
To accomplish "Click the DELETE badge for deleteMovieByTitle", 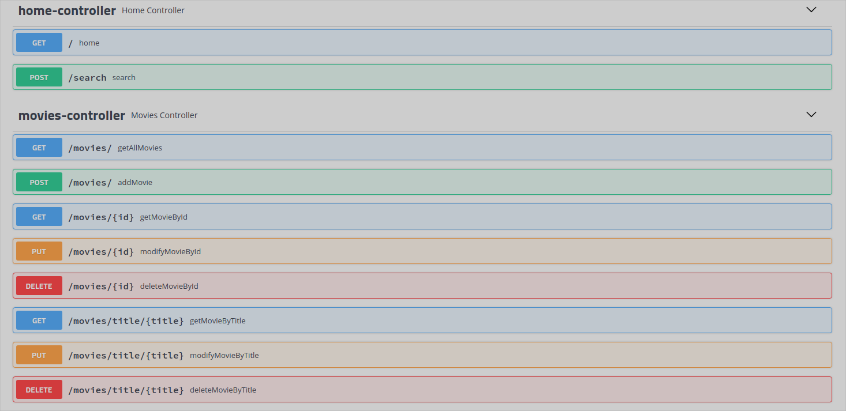I will click(39, 390).
